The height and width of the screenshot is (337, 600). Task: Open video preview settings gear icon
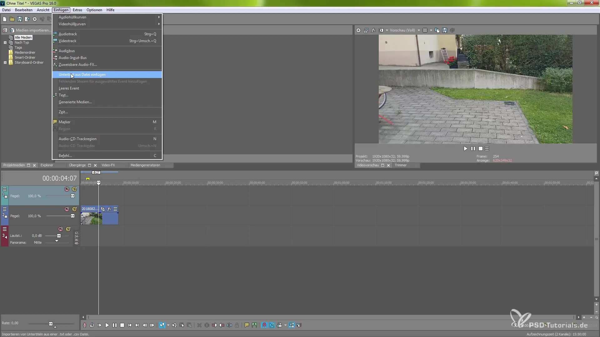[x=358, y=30]
